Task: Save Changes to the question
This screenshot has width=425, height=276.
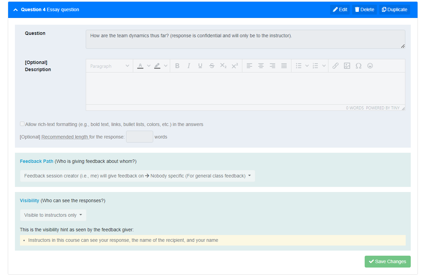Action: click(387, 261)
